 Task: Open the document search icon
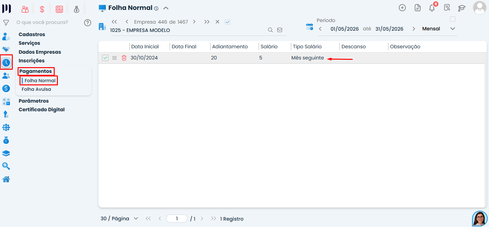tap(447, 8)
